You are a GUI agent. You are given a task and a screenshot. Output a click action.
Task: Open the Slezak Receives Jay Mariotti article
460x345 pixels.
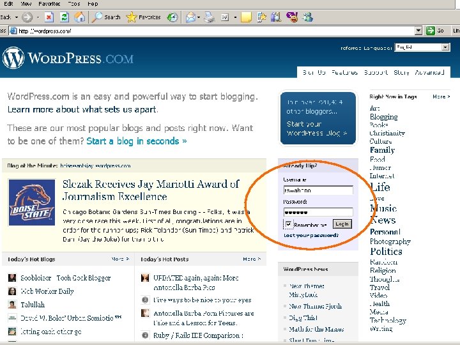(151, 190)
